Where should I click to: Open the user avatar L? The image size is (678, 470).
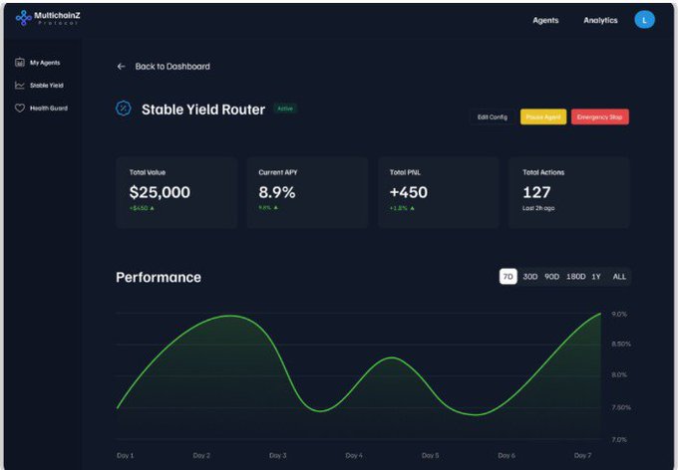tap(644, 20)
